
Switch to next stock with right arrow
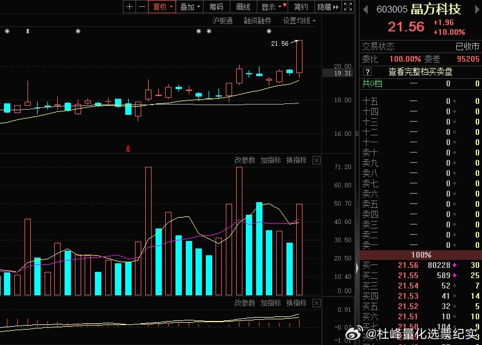(478, 10)
